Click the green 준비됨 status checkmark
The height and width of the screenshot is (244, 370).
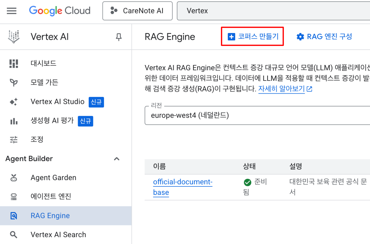click(247, 182)
